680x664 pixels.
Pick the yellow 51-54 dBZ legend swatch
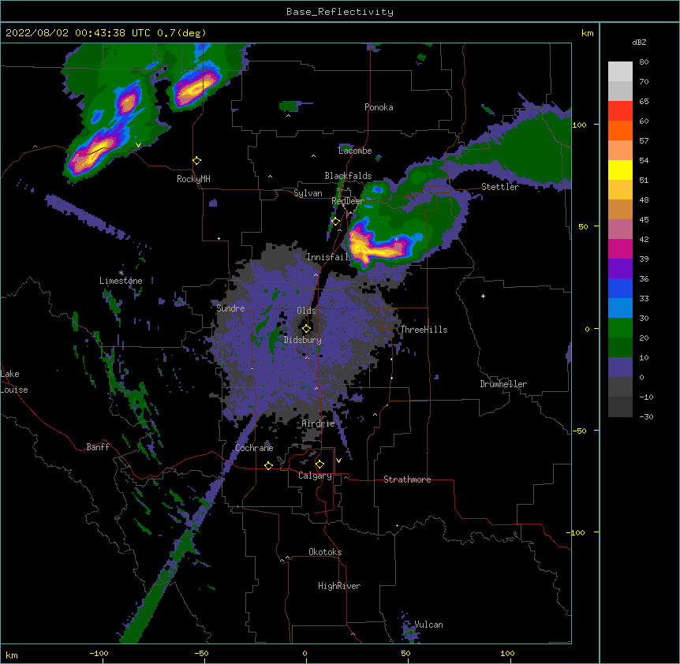point(620,170)
